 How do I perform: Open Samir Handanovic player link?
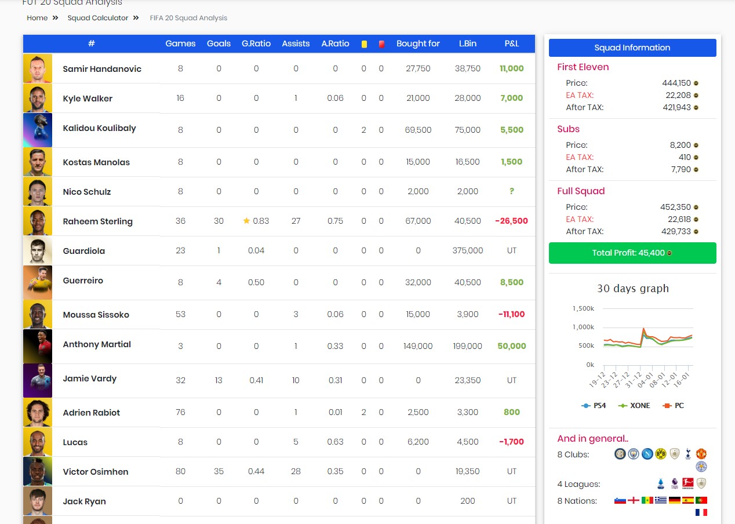point(102,69)
